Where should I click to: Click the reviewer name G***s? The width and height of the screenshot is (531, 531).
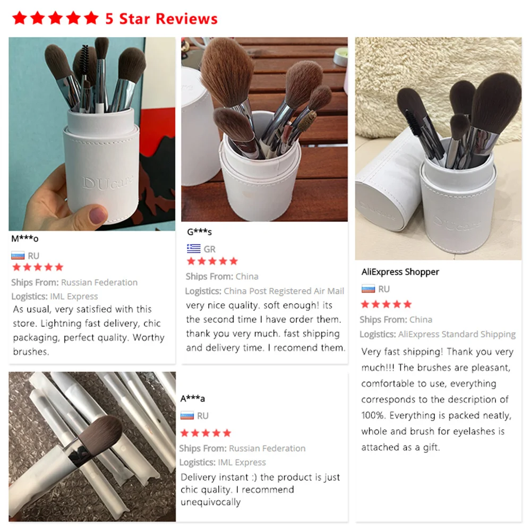click(200, 232)
